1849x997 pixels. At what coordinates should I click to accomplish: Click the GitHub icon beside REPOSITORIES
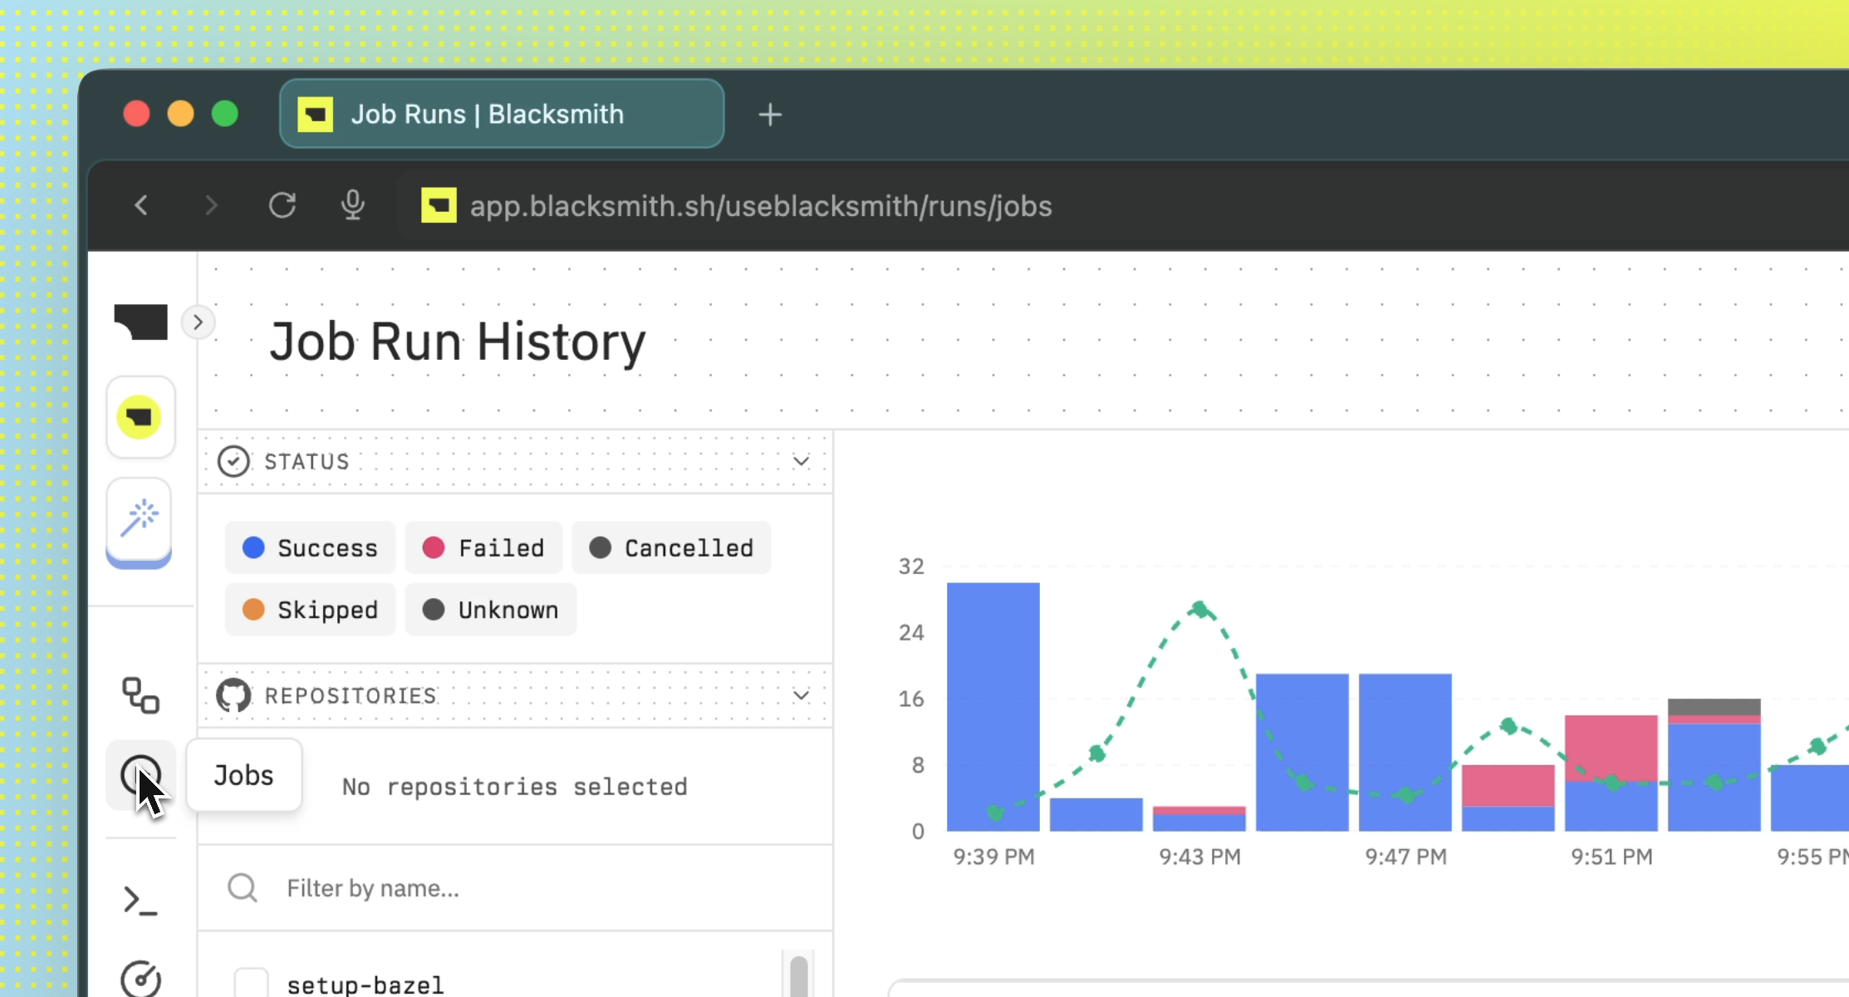coord(233,695)
